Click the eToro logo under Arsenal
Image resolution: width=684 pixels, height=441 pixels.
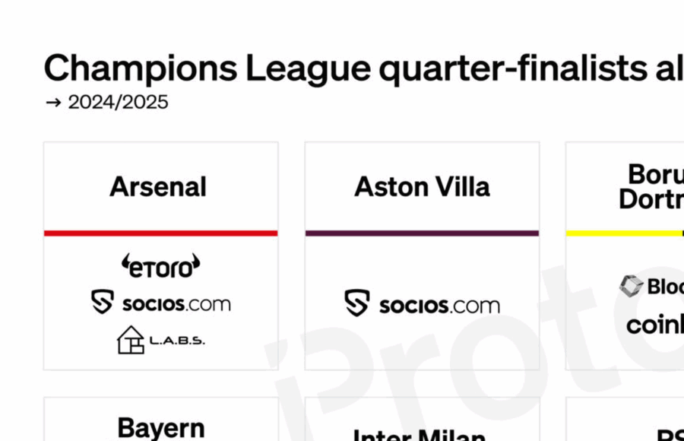pos(160,265)
